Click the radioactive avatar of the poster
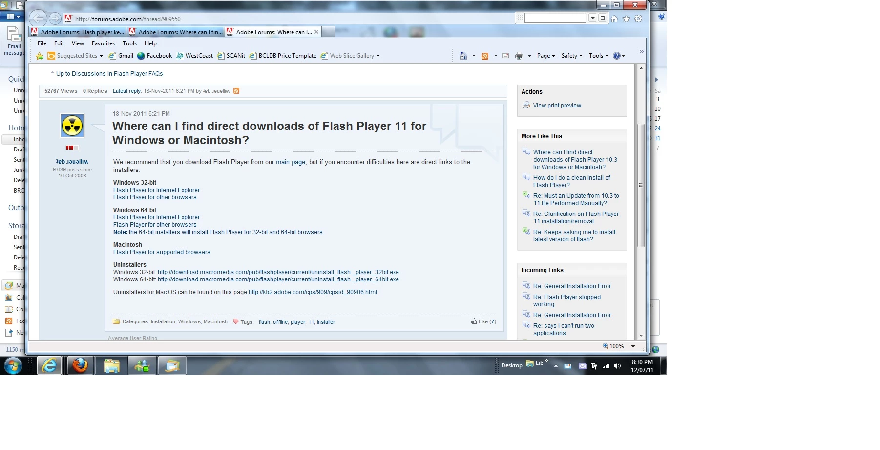880x450 pixels. (x=72, y=126)
